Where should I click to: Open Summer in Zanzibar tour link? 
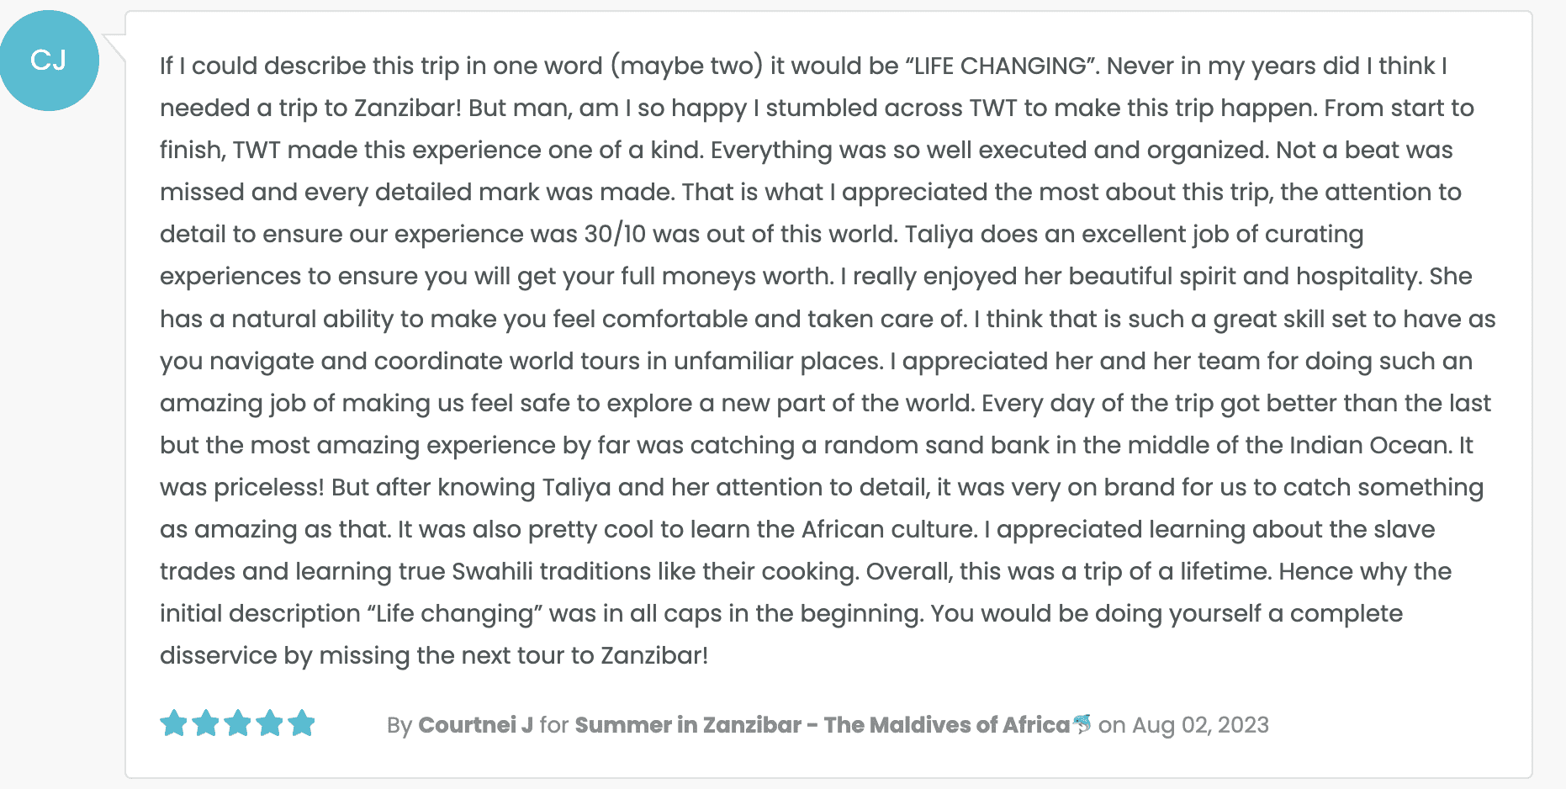[822, 725]
